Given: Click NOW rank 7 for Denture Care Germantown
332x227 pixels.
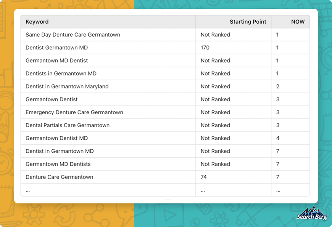Looking at the screenshot, I should 277,177.
